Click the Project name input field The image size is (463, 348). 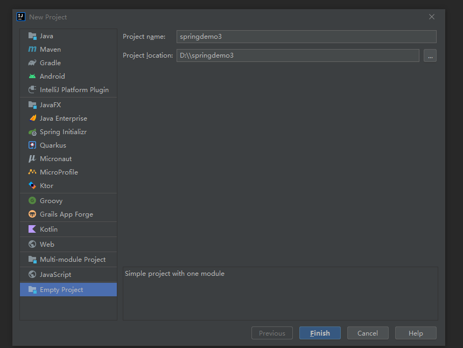click(306, 37)
